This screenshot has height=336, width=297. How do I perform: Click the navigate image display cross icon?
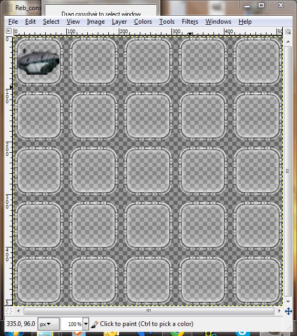tap(288, 311)
